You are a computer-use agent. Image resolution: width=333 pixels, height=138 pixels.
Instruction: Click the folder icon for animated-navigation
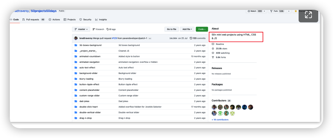(x=76, y=62)
